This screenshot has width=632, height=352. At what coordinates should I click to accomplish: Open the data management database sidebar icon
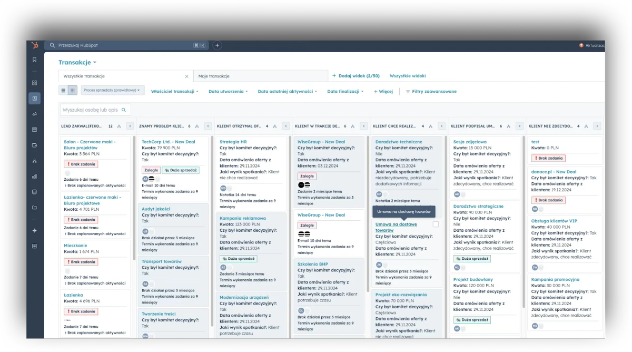point(35,192)
